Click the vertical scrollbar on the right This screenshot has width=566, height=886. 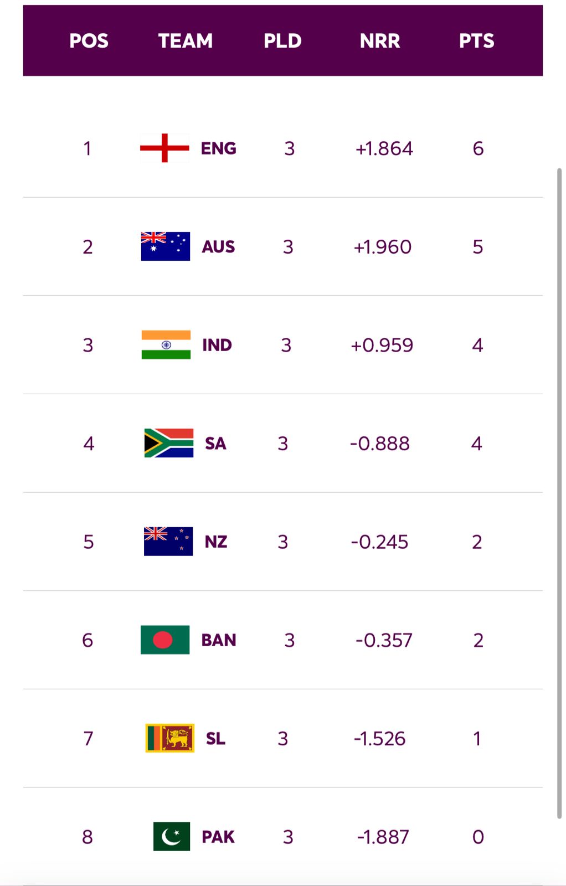(559, 493)
